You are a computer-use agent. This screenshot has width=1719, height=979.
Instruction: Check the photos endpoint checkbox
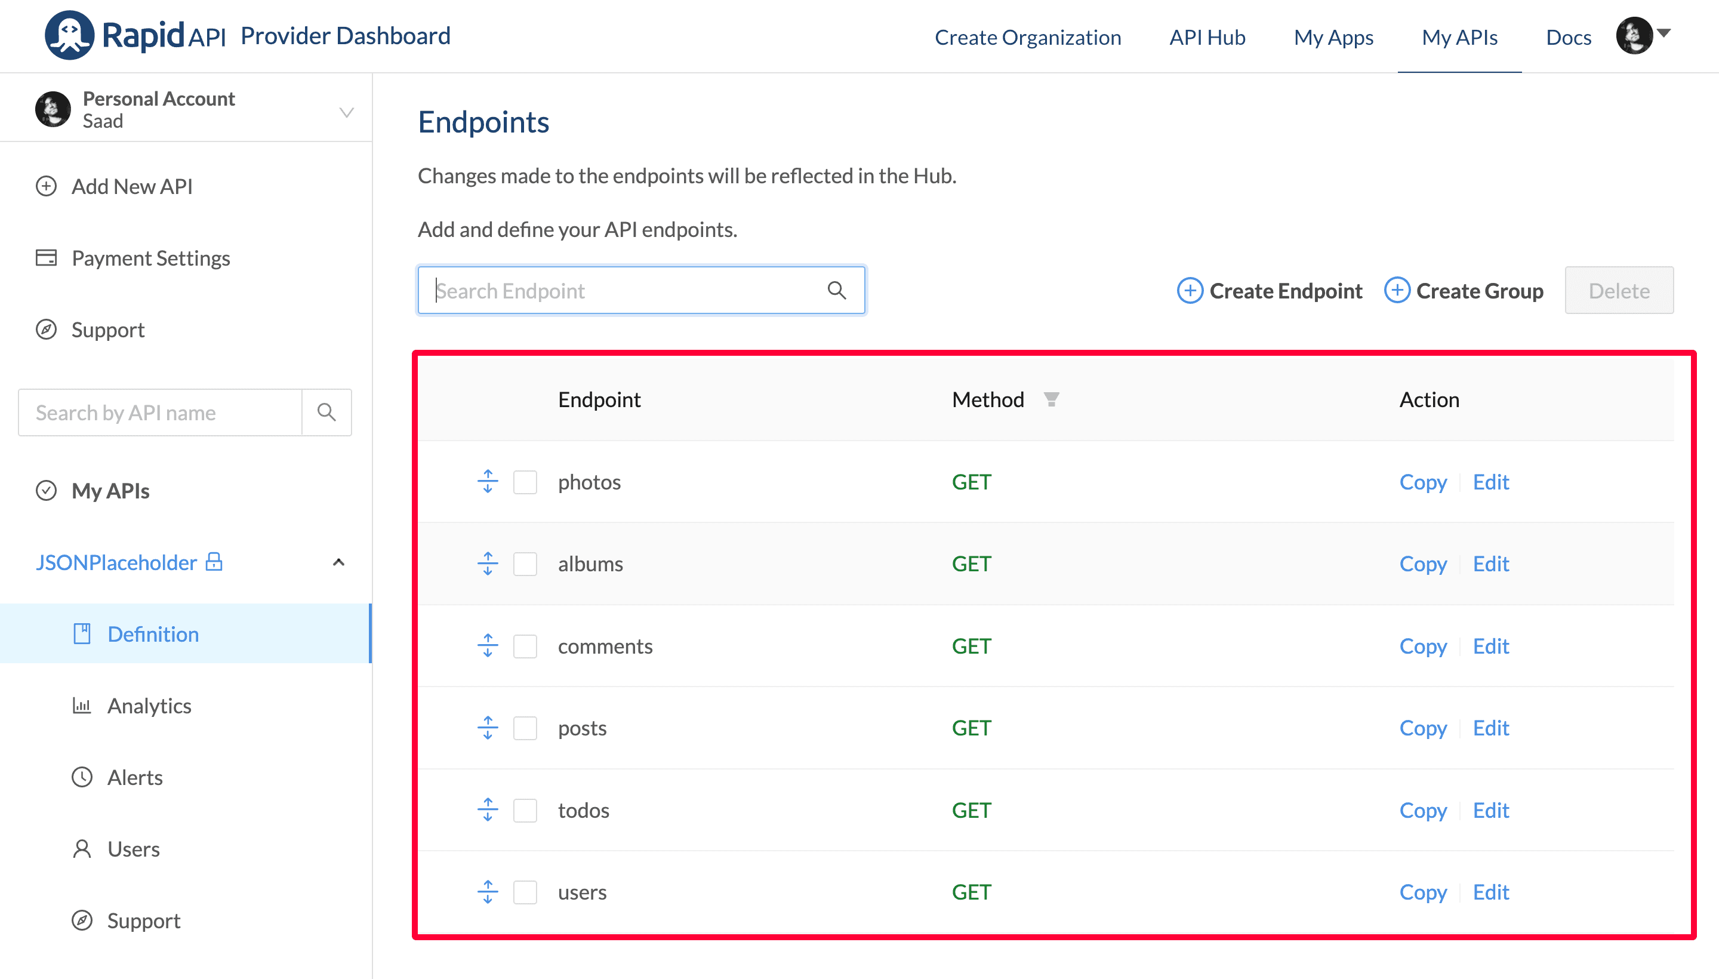(x=525, y=482)
